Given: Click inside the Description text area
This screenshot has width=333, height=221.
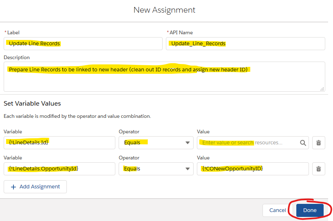Looking at the screenshot, I should pos(164,77).
